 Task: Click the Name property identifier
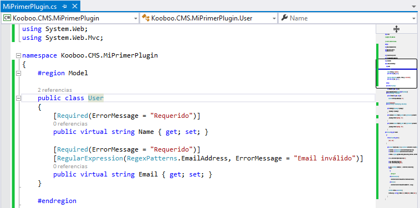click(x=146, y=132)
